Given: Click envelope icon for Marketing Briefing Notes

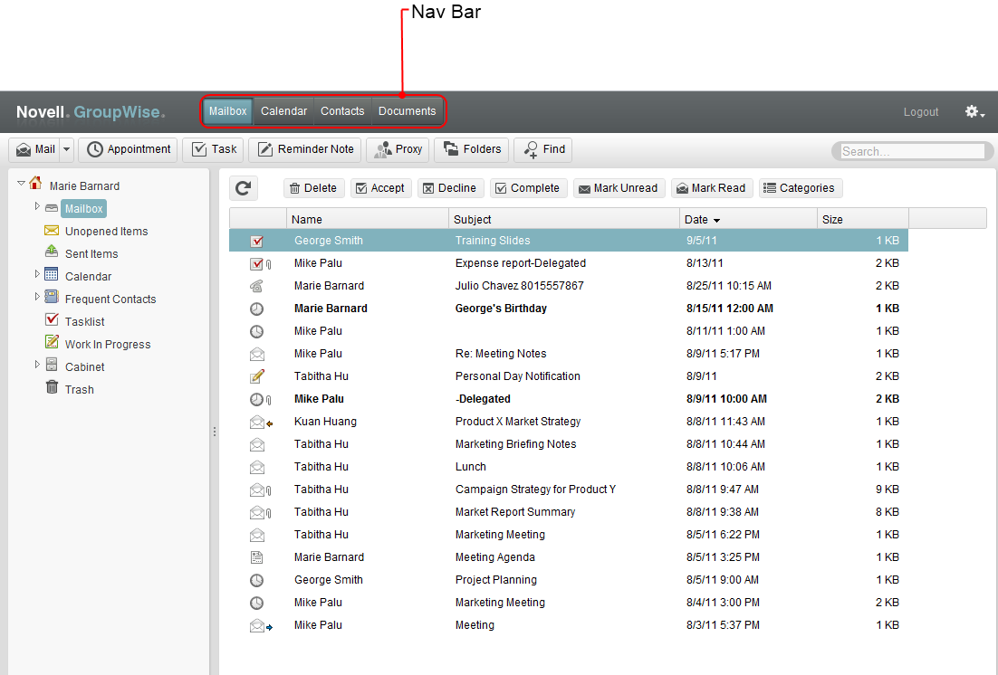Looking at the screenshot, I should tap(256, 444).
